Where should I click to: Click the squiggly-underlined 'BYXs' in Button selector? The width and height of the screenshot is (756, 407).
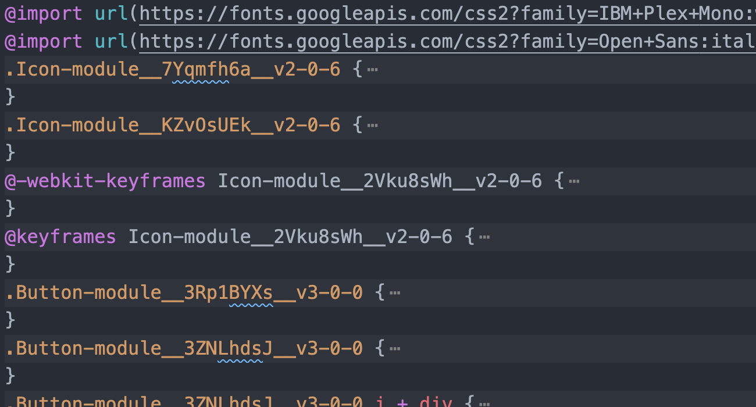click(x=251, y=292)
